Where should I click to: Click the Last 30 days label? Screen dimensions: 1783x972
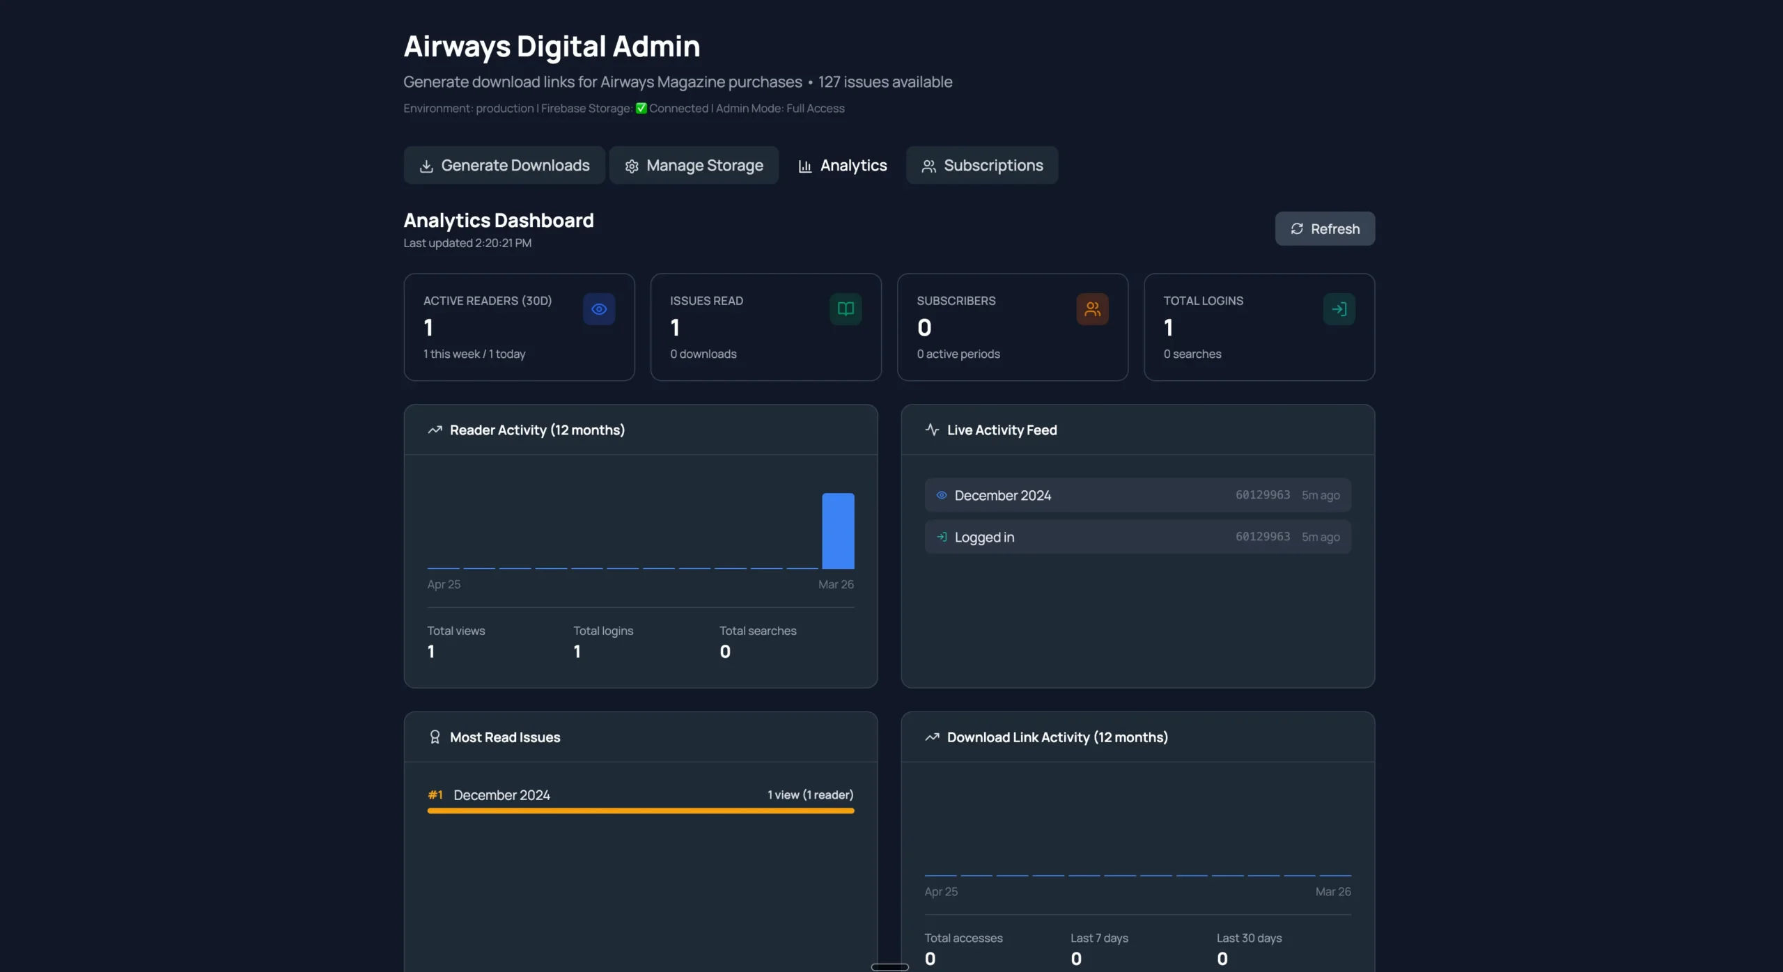pyautogui.click(x=1249, y=938)
